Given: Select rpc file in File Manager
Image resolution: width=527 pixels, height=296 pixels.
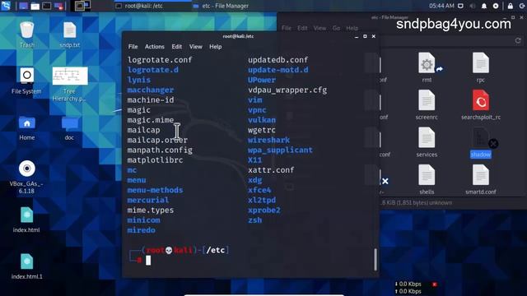Looking at the screenshot, I should coord(481,67).
